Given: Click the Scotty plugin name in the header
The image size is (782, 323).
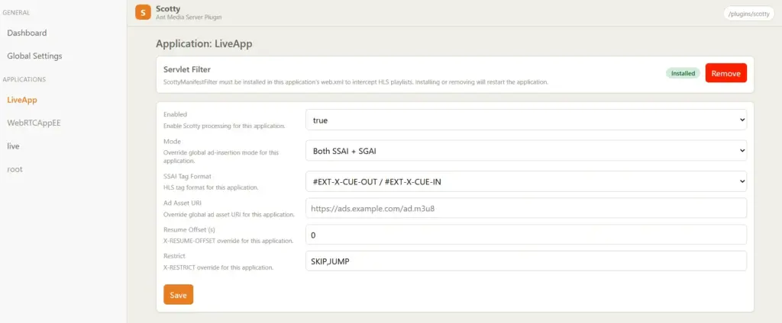Looking at the screenshot, I should (167, 9).
